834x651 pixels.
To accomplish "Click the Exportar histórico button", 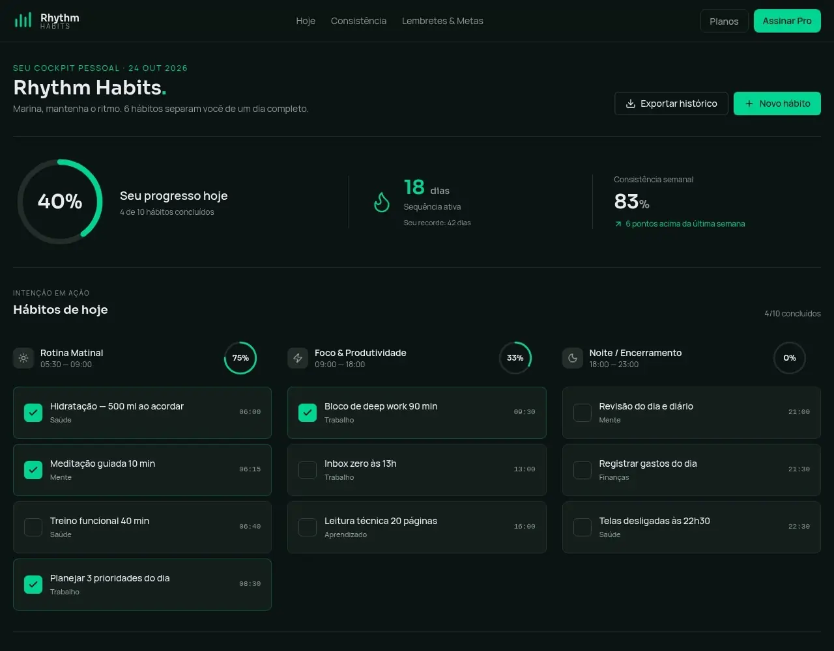I will click(x=671, y=104).
